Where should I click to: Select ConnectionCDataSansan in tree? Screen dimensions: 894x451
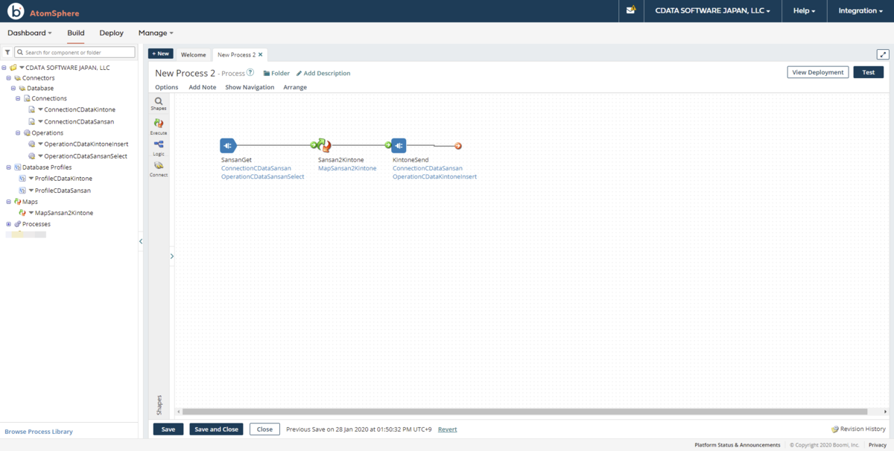pyautogui.click(x=79, y=121)
